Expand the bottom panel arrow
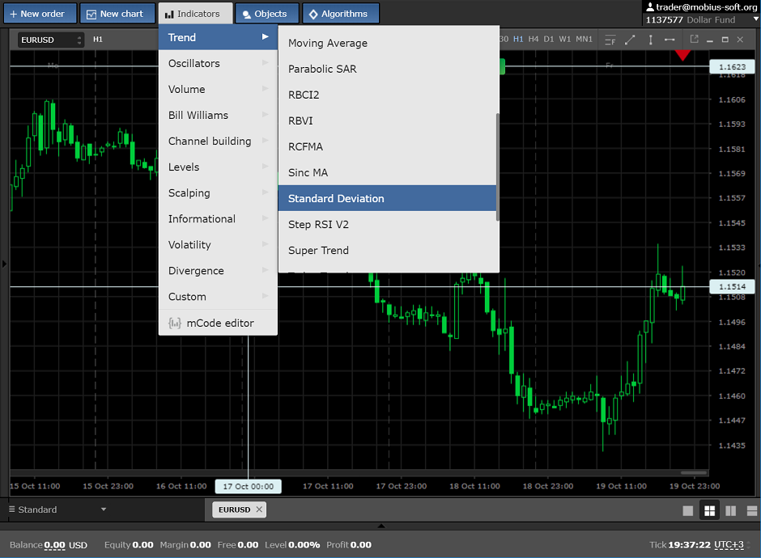This screenshot has width=761, height=558. 381,526
